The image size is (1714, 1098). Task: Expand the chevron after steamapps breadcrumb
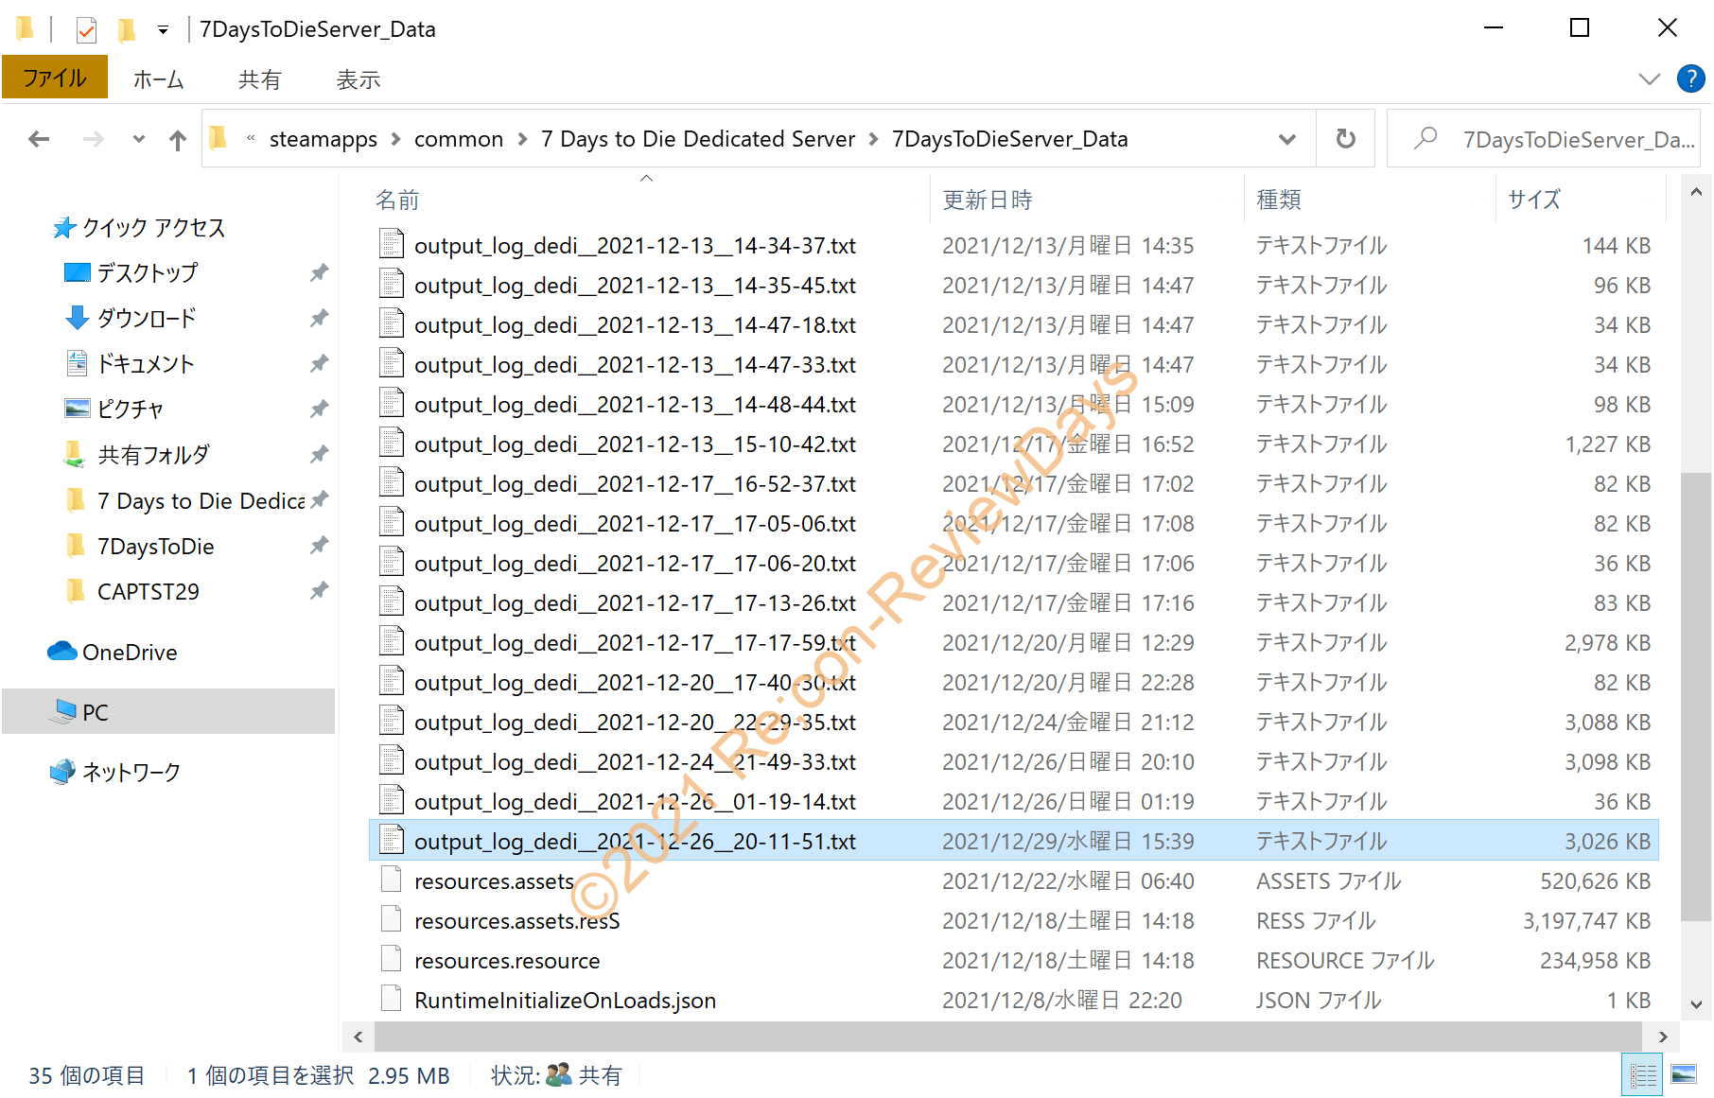pyautogui.click(x=395, y=139)
